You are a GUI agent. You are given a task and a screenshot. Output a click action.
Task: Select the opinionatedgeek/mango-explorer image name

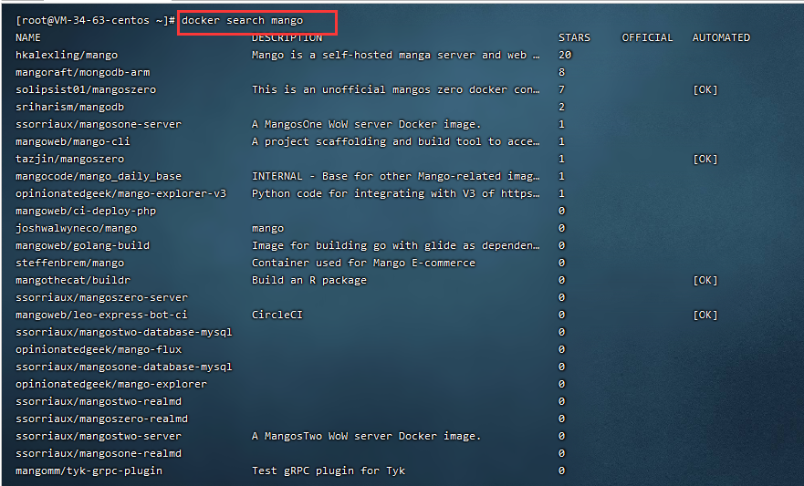pyautogui.click(x=111, y=384)
